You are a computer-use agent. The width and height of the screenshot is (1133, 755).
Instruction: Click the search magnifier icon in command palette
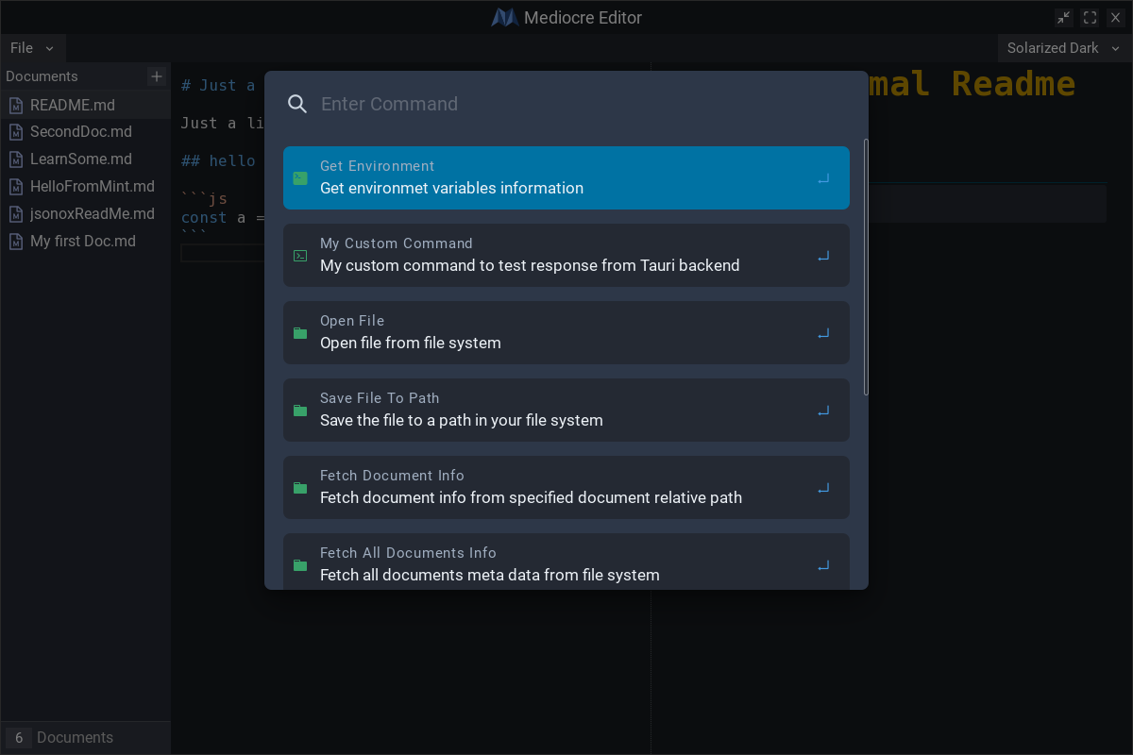pyautogui.click(x=297, y=104)
